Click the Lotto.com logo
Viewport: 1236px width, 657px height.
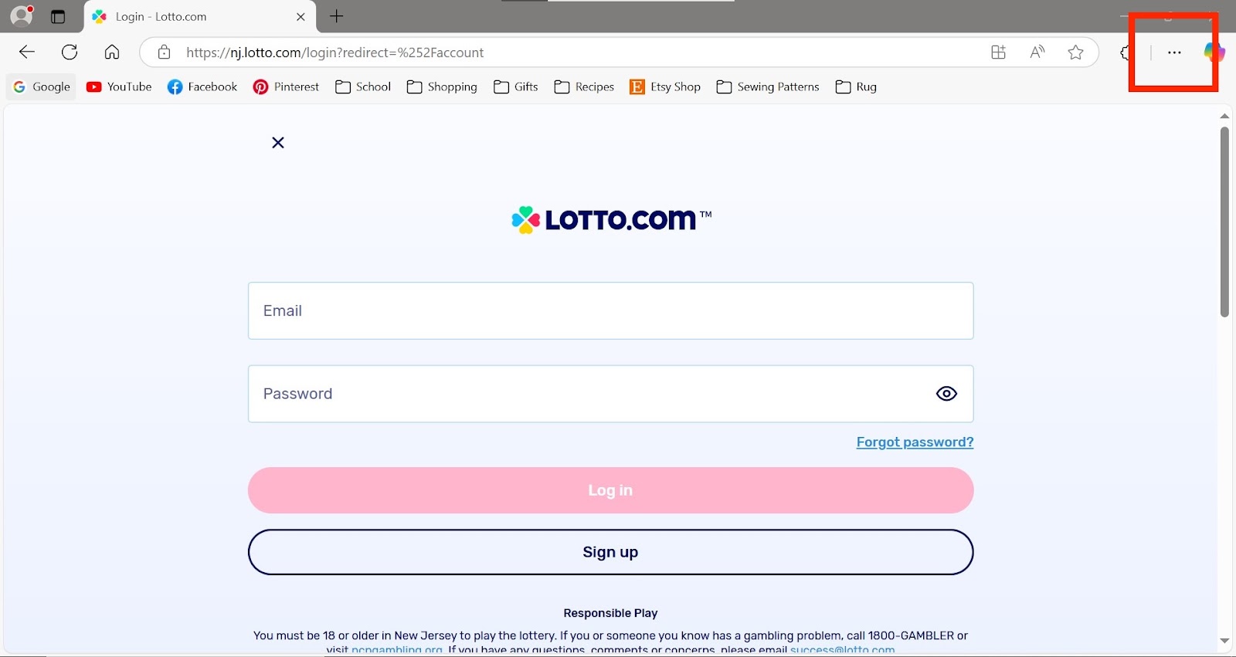tap(611, 219)
